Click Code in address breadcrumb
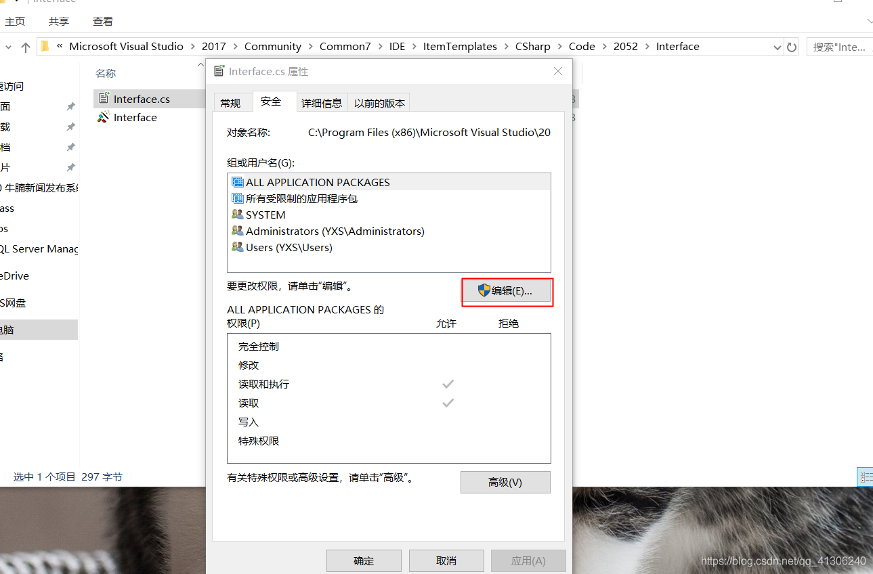Image resolution: width=873 pixels, height=574 pixels. pyautogui.click(x=582, y=47)
